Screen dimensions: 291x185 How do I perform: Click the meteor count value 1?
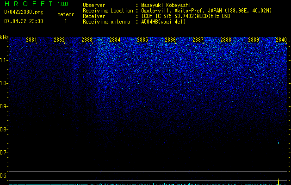66,21
